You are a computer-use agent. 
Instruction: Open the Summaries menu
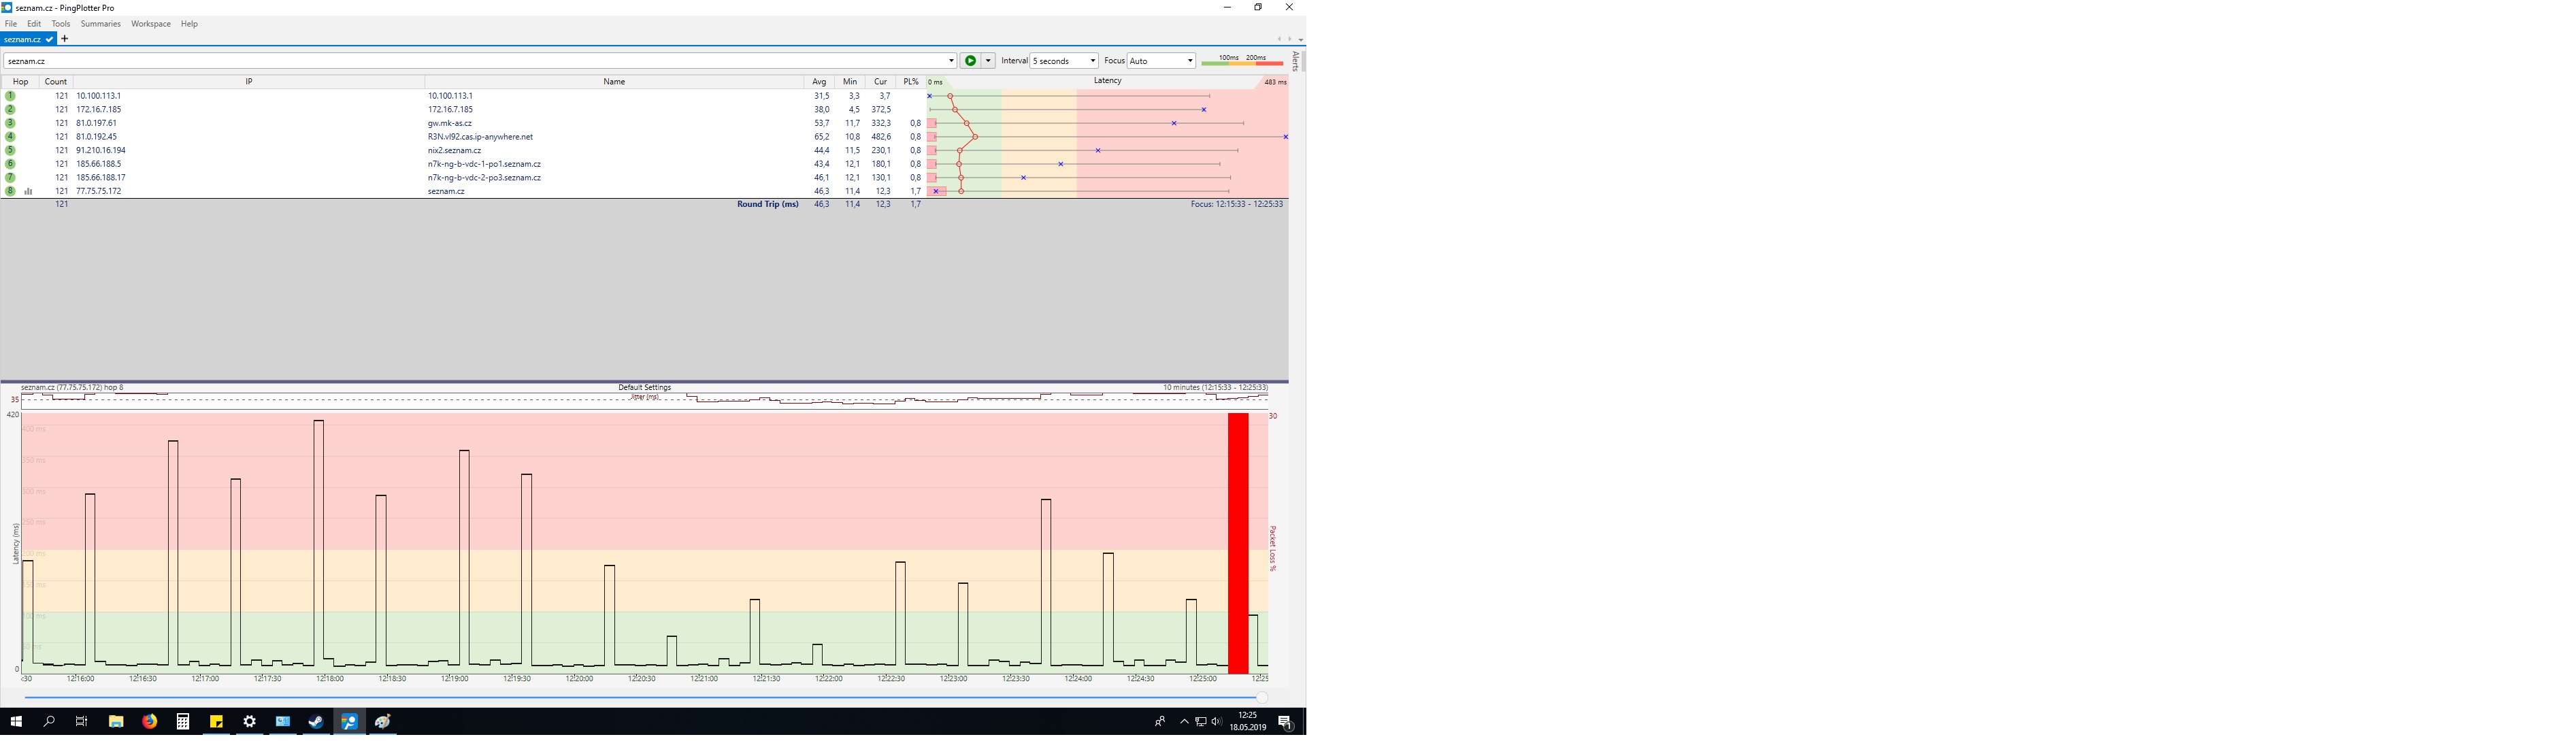(100, 24)
